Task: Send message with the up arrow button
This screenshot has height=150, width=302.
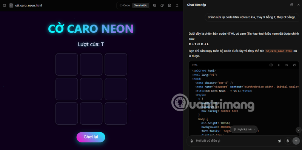Action: point(296,141)
